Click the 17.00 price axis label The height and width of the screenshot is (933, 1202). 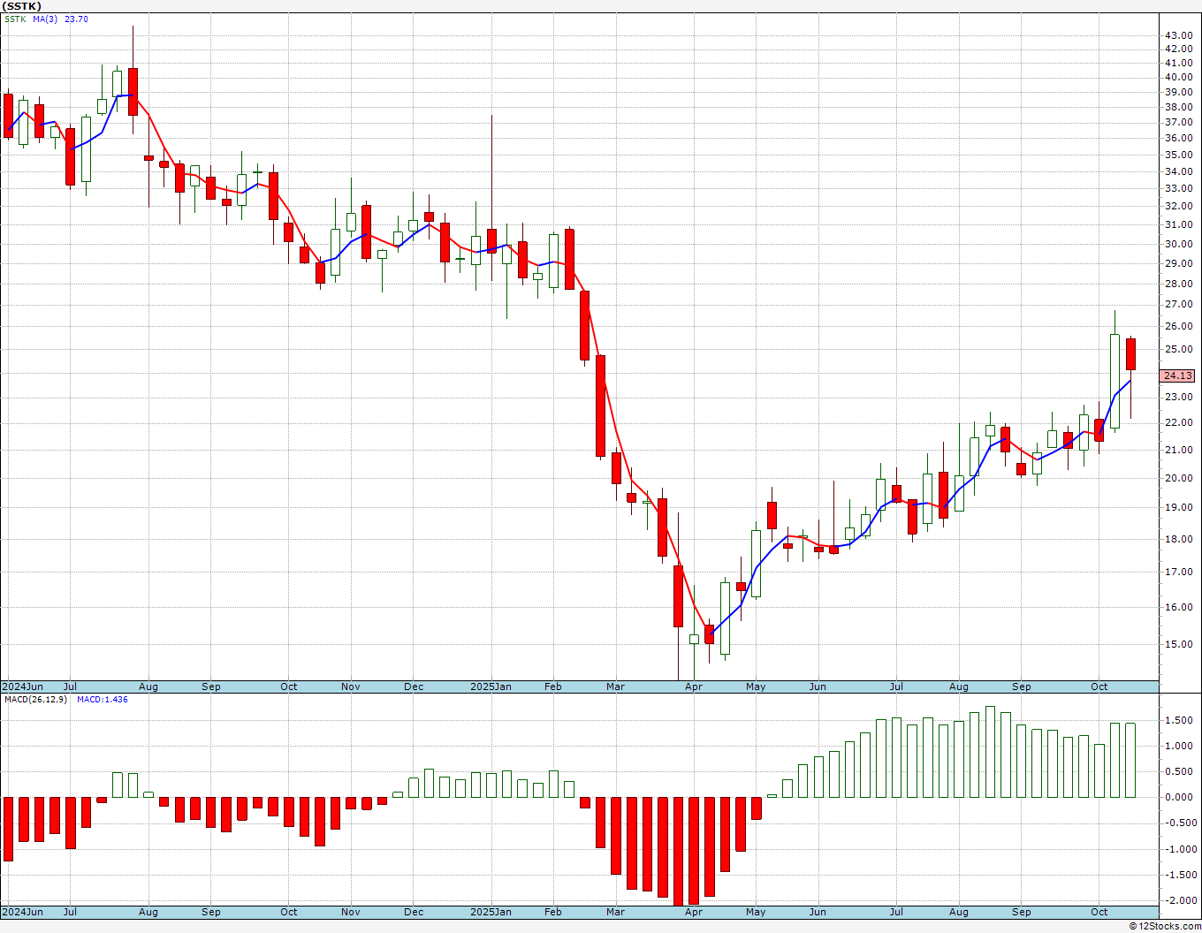[1178, 572]
